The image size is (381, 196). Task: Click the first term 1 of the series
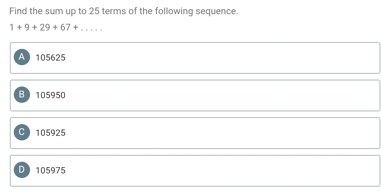coord(11,27)
